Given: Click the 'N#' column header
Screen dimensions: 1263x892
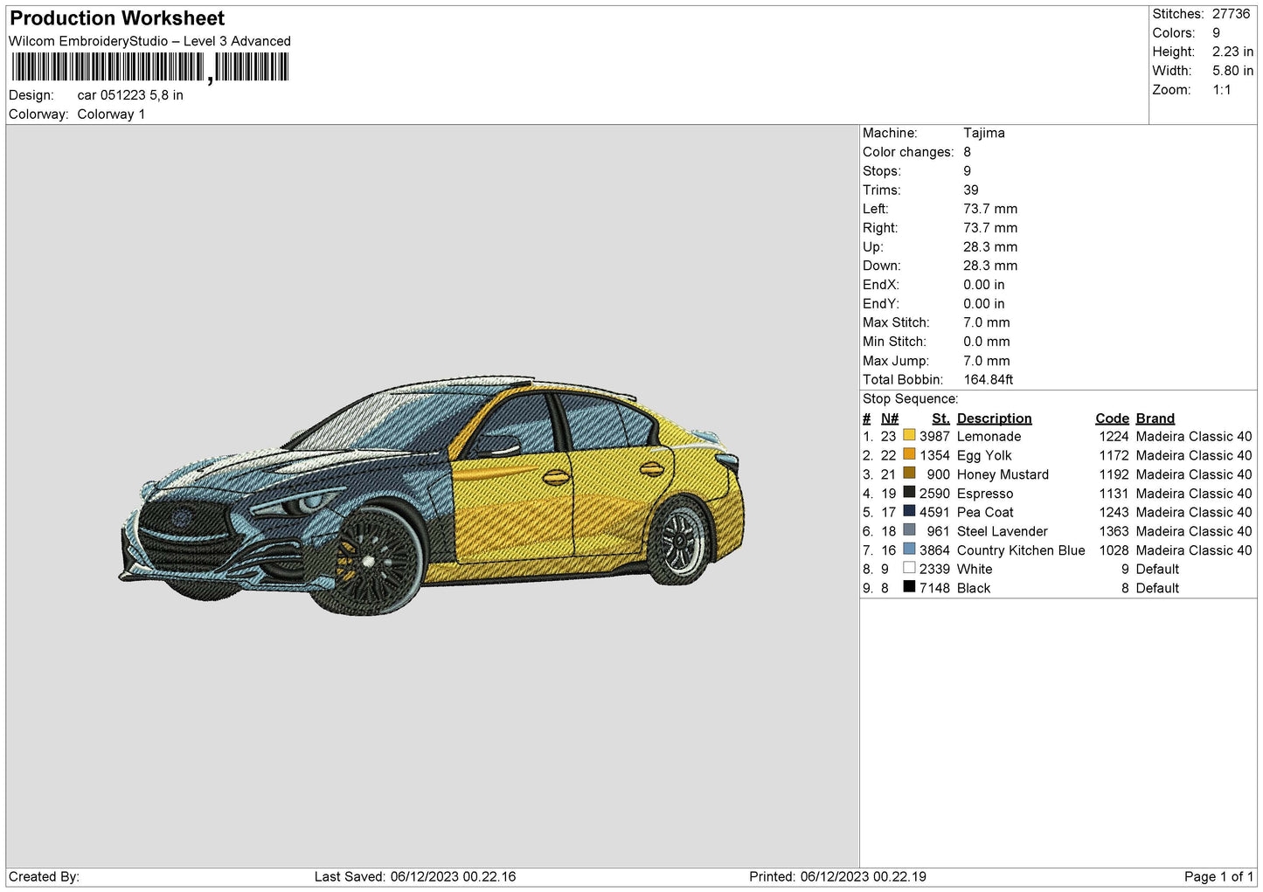Looking at the screenshot, I should [889, 418].
